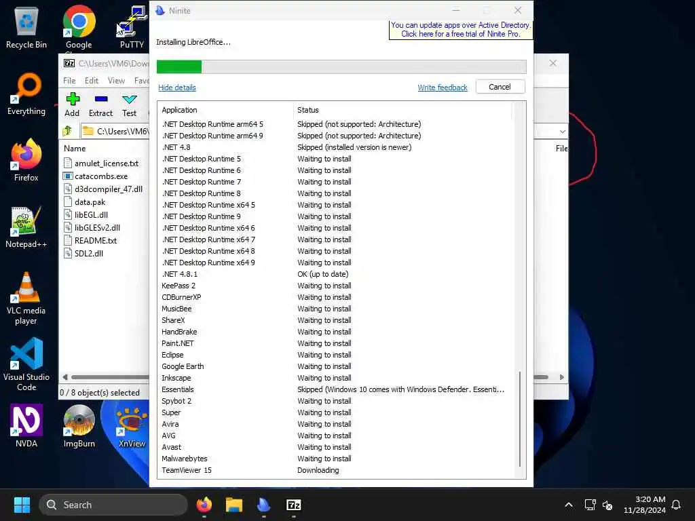Click the 7-Zip horizontal scrollbar right arrow
This screenshot has width=695, height=521.
click(x=561, y=377)
